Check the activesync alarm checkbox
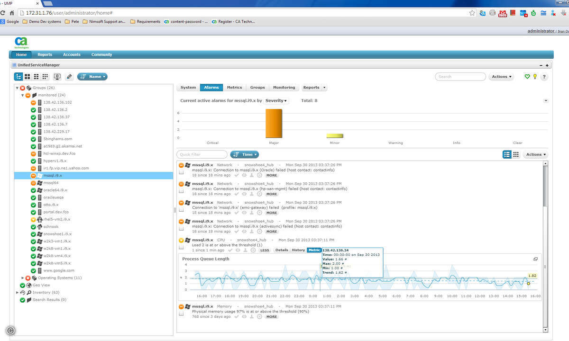 coord(181,229)
